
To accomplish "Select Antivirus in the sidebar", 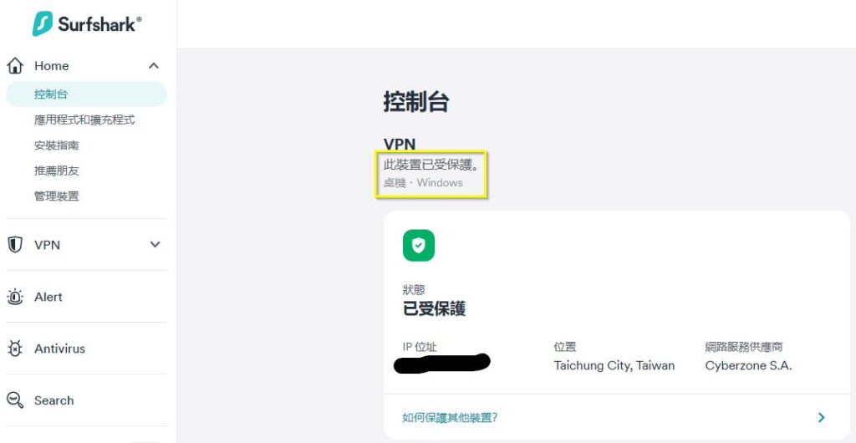I will coord(59,349).
